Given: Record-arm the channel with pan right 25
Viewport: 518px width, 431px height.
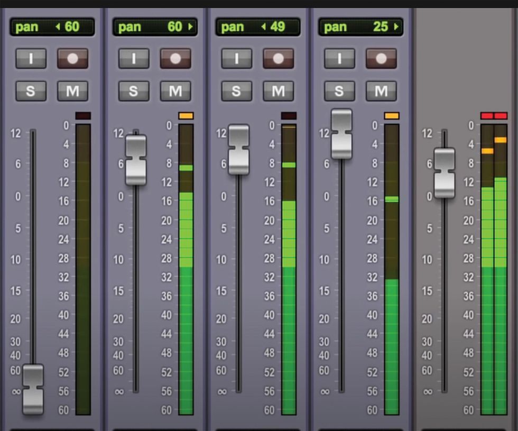Looking at the screenshot, I should [381, 59].
